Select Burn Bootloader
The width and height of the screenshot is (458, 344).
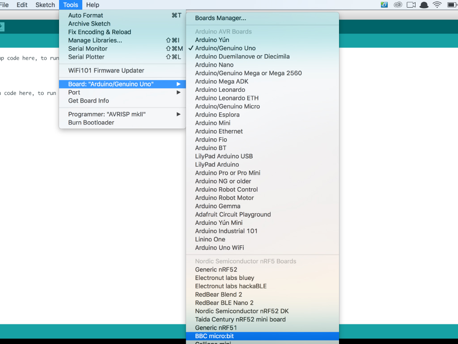point(123,123)
